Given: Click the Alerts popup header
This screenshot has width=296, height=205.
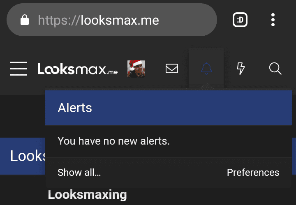Looking at the screenshot, I should pos(169,108).
